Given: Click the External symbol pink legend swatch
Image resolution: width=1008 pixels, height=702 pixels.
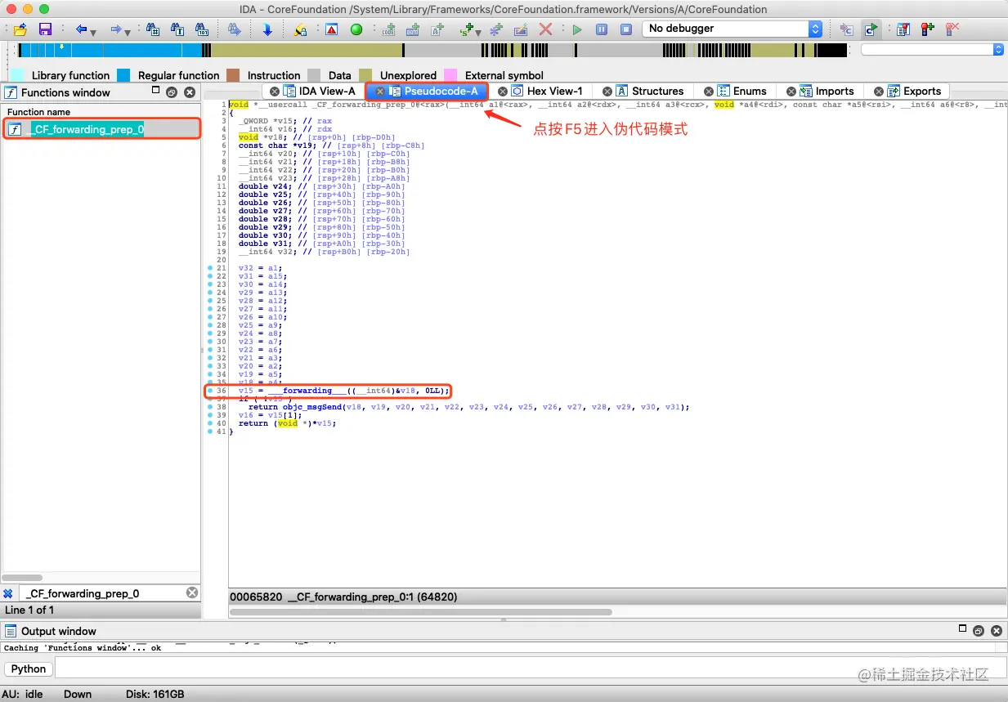Looking at the screenshot, I should 451,75.
